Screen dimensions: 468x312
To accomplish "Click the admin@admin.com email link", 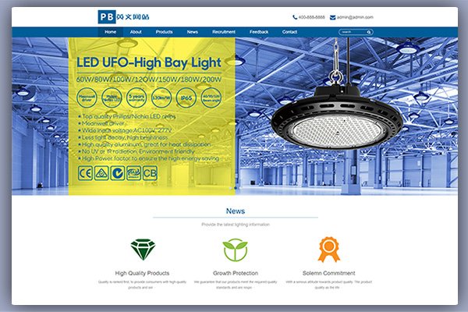I will pos(355,17).
